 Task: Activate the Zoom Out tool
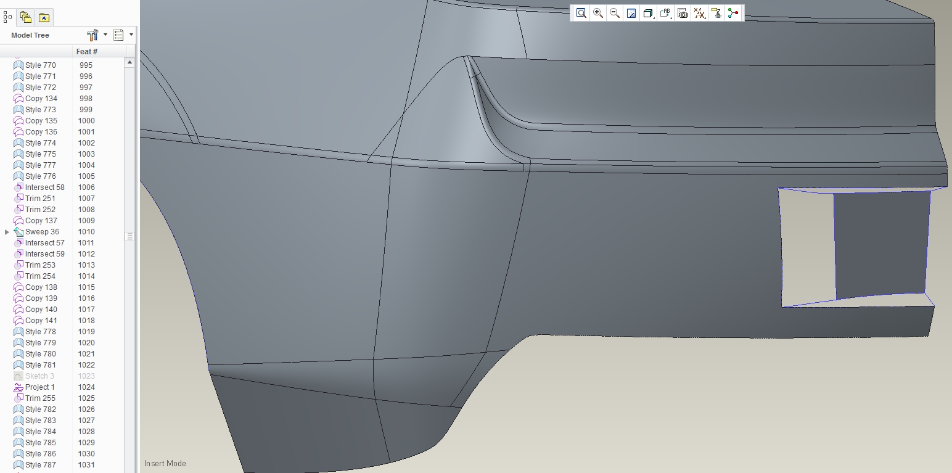click(615, 13)
